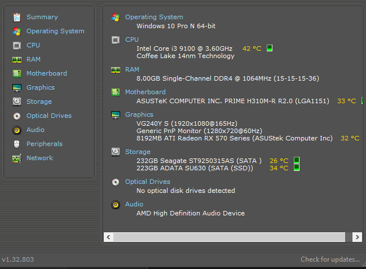Click the Audio heading link in summary
366x269 pixels.
tap(134, 204)
